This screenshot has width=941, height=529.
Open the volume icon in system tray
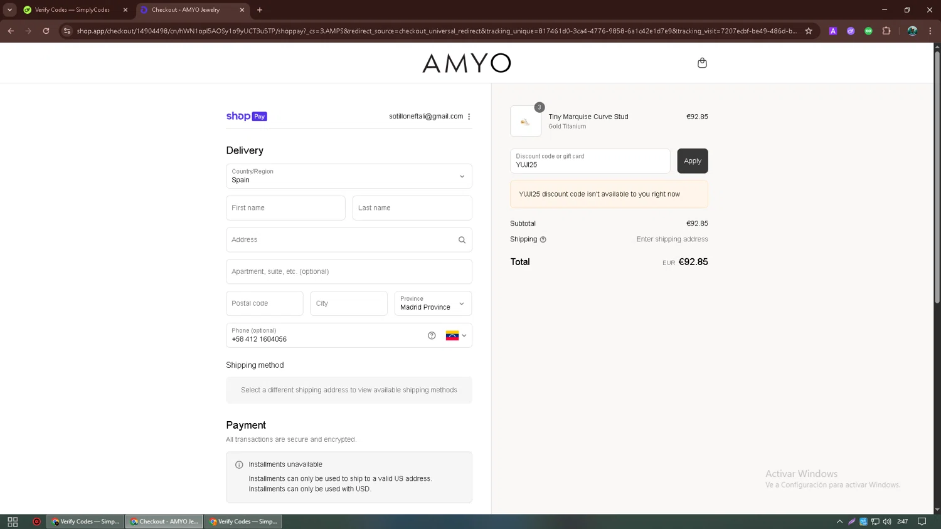[x=887, y=521]
